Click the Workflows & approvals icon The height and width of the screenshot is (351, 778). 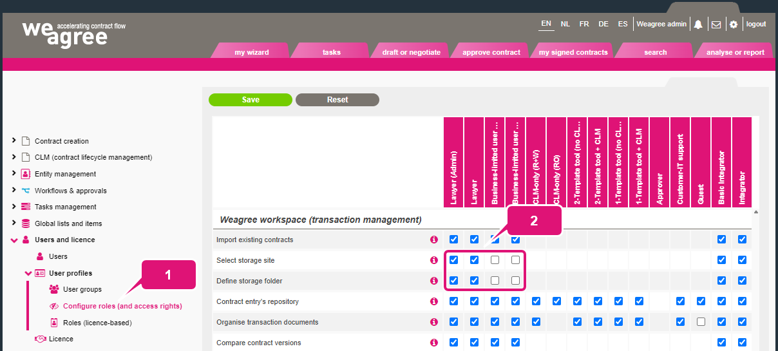coord(26,191)
